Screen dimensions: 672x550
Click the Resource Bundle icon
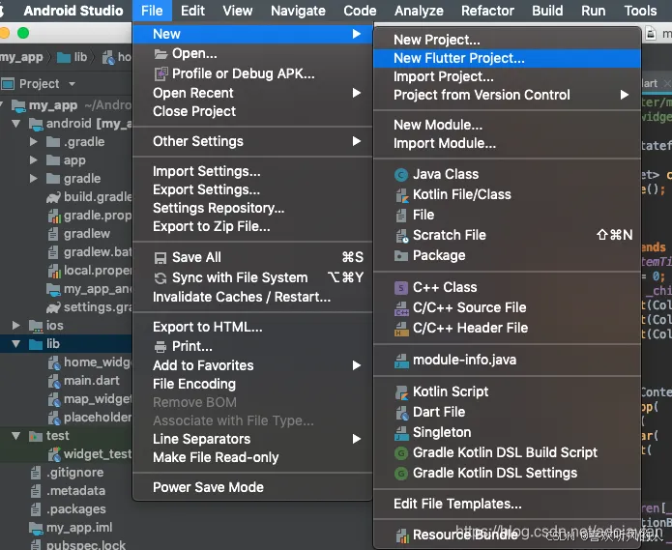point(401,535)
